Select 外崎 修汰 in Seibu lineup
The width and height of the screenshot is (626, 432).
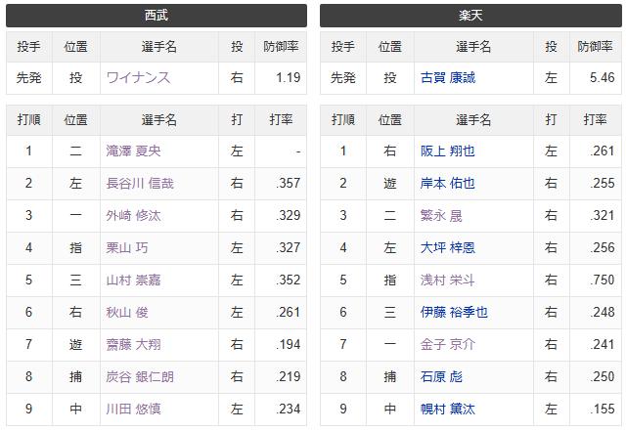pyautogui.click(x=133, y=216)
